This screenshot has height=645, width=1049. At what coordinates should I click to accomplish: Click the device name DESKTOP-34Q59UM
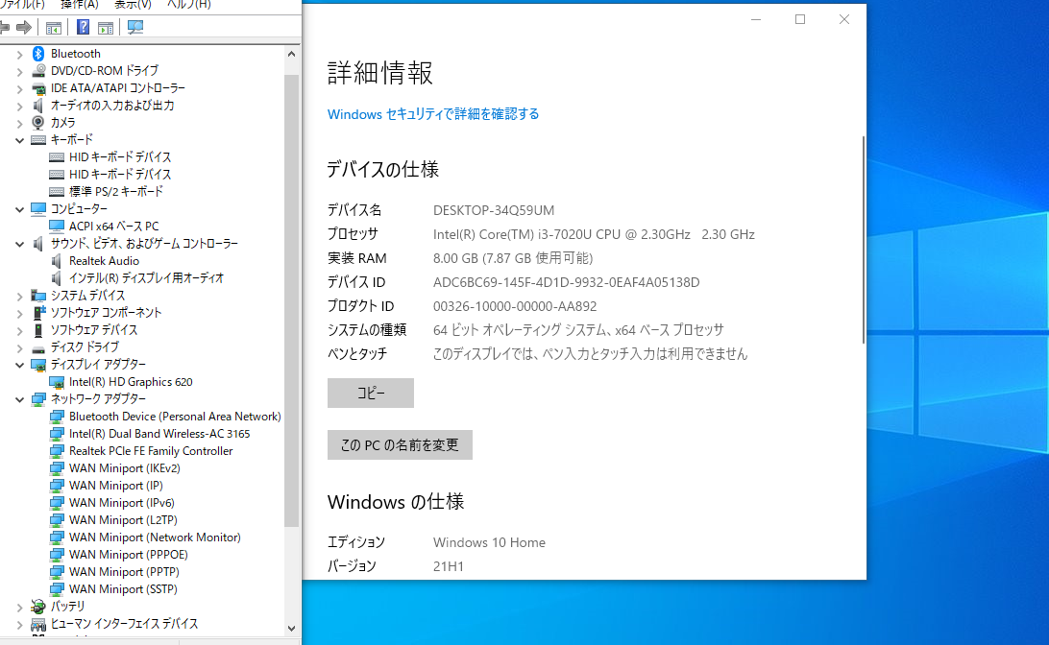click(494, 210)
